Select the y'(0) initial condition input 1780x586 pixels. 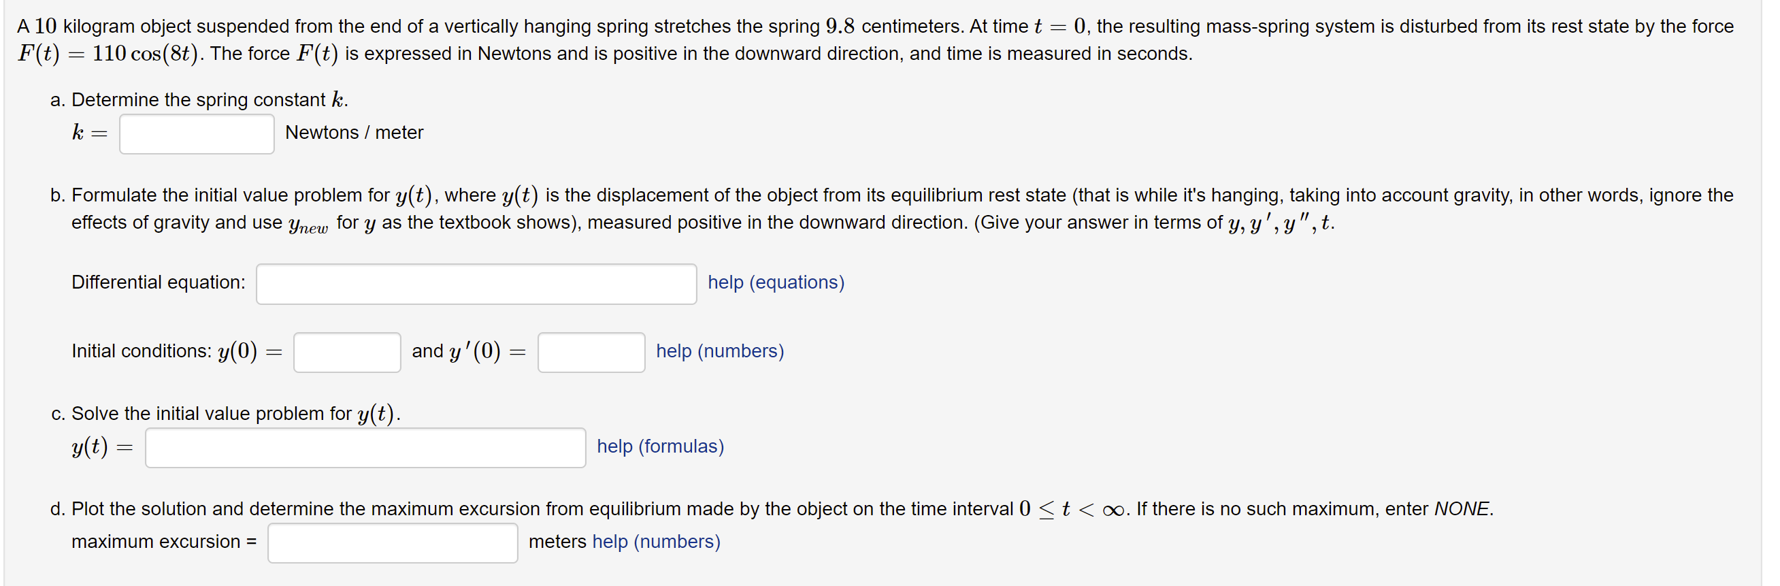[x=591, y=353]
